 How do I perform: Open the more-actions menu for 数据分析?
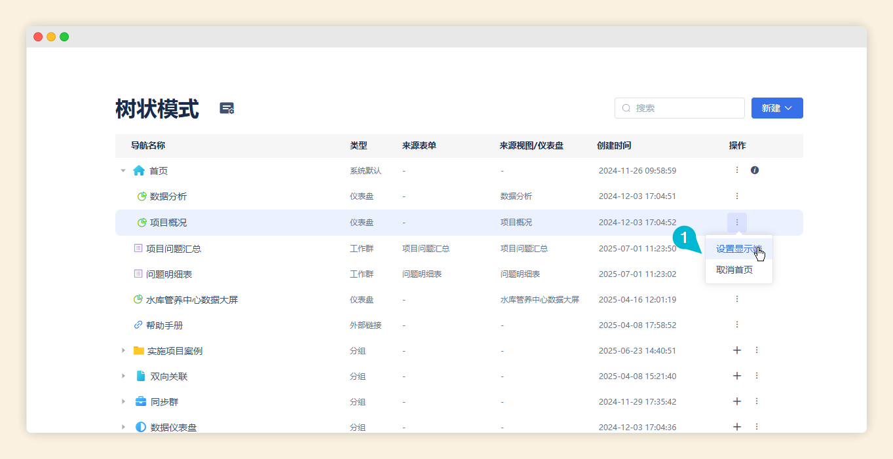736,196
